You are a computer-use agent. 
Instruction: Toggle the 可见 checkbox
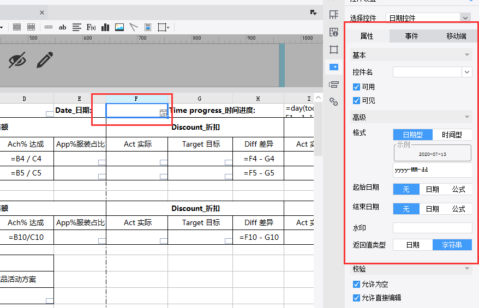[356, 100]
